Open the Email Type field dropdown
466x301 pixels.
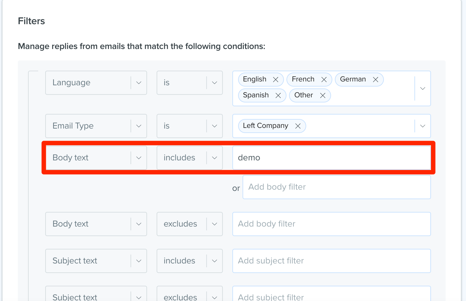click(x=96, y=126)
